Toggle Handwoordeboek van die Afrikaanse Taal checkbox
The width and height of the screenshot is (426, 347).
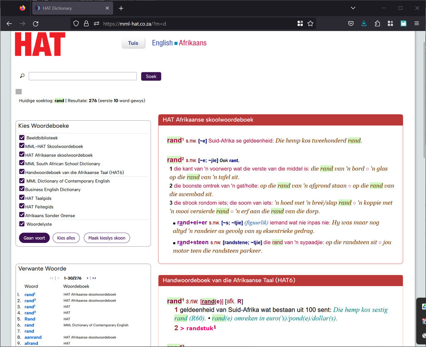(x=22, y=172)
